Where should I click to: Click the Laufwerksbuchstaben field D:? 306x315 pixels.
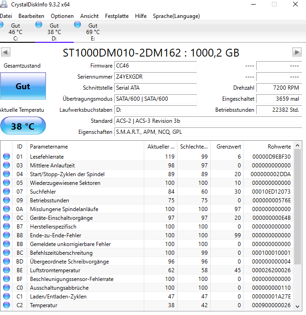pyautogui.click(x=155, y=110)
